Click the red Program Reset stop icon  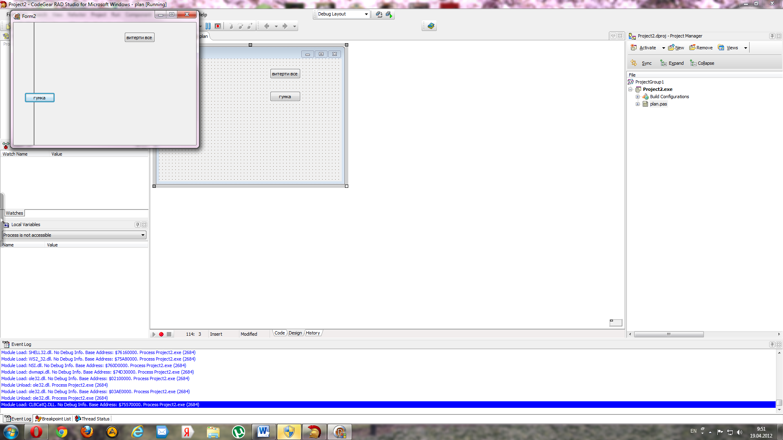coord(218,26)
